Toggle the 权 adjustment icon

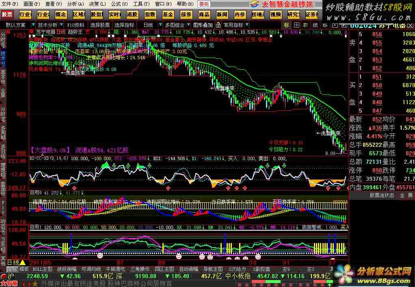click(306, 26)
